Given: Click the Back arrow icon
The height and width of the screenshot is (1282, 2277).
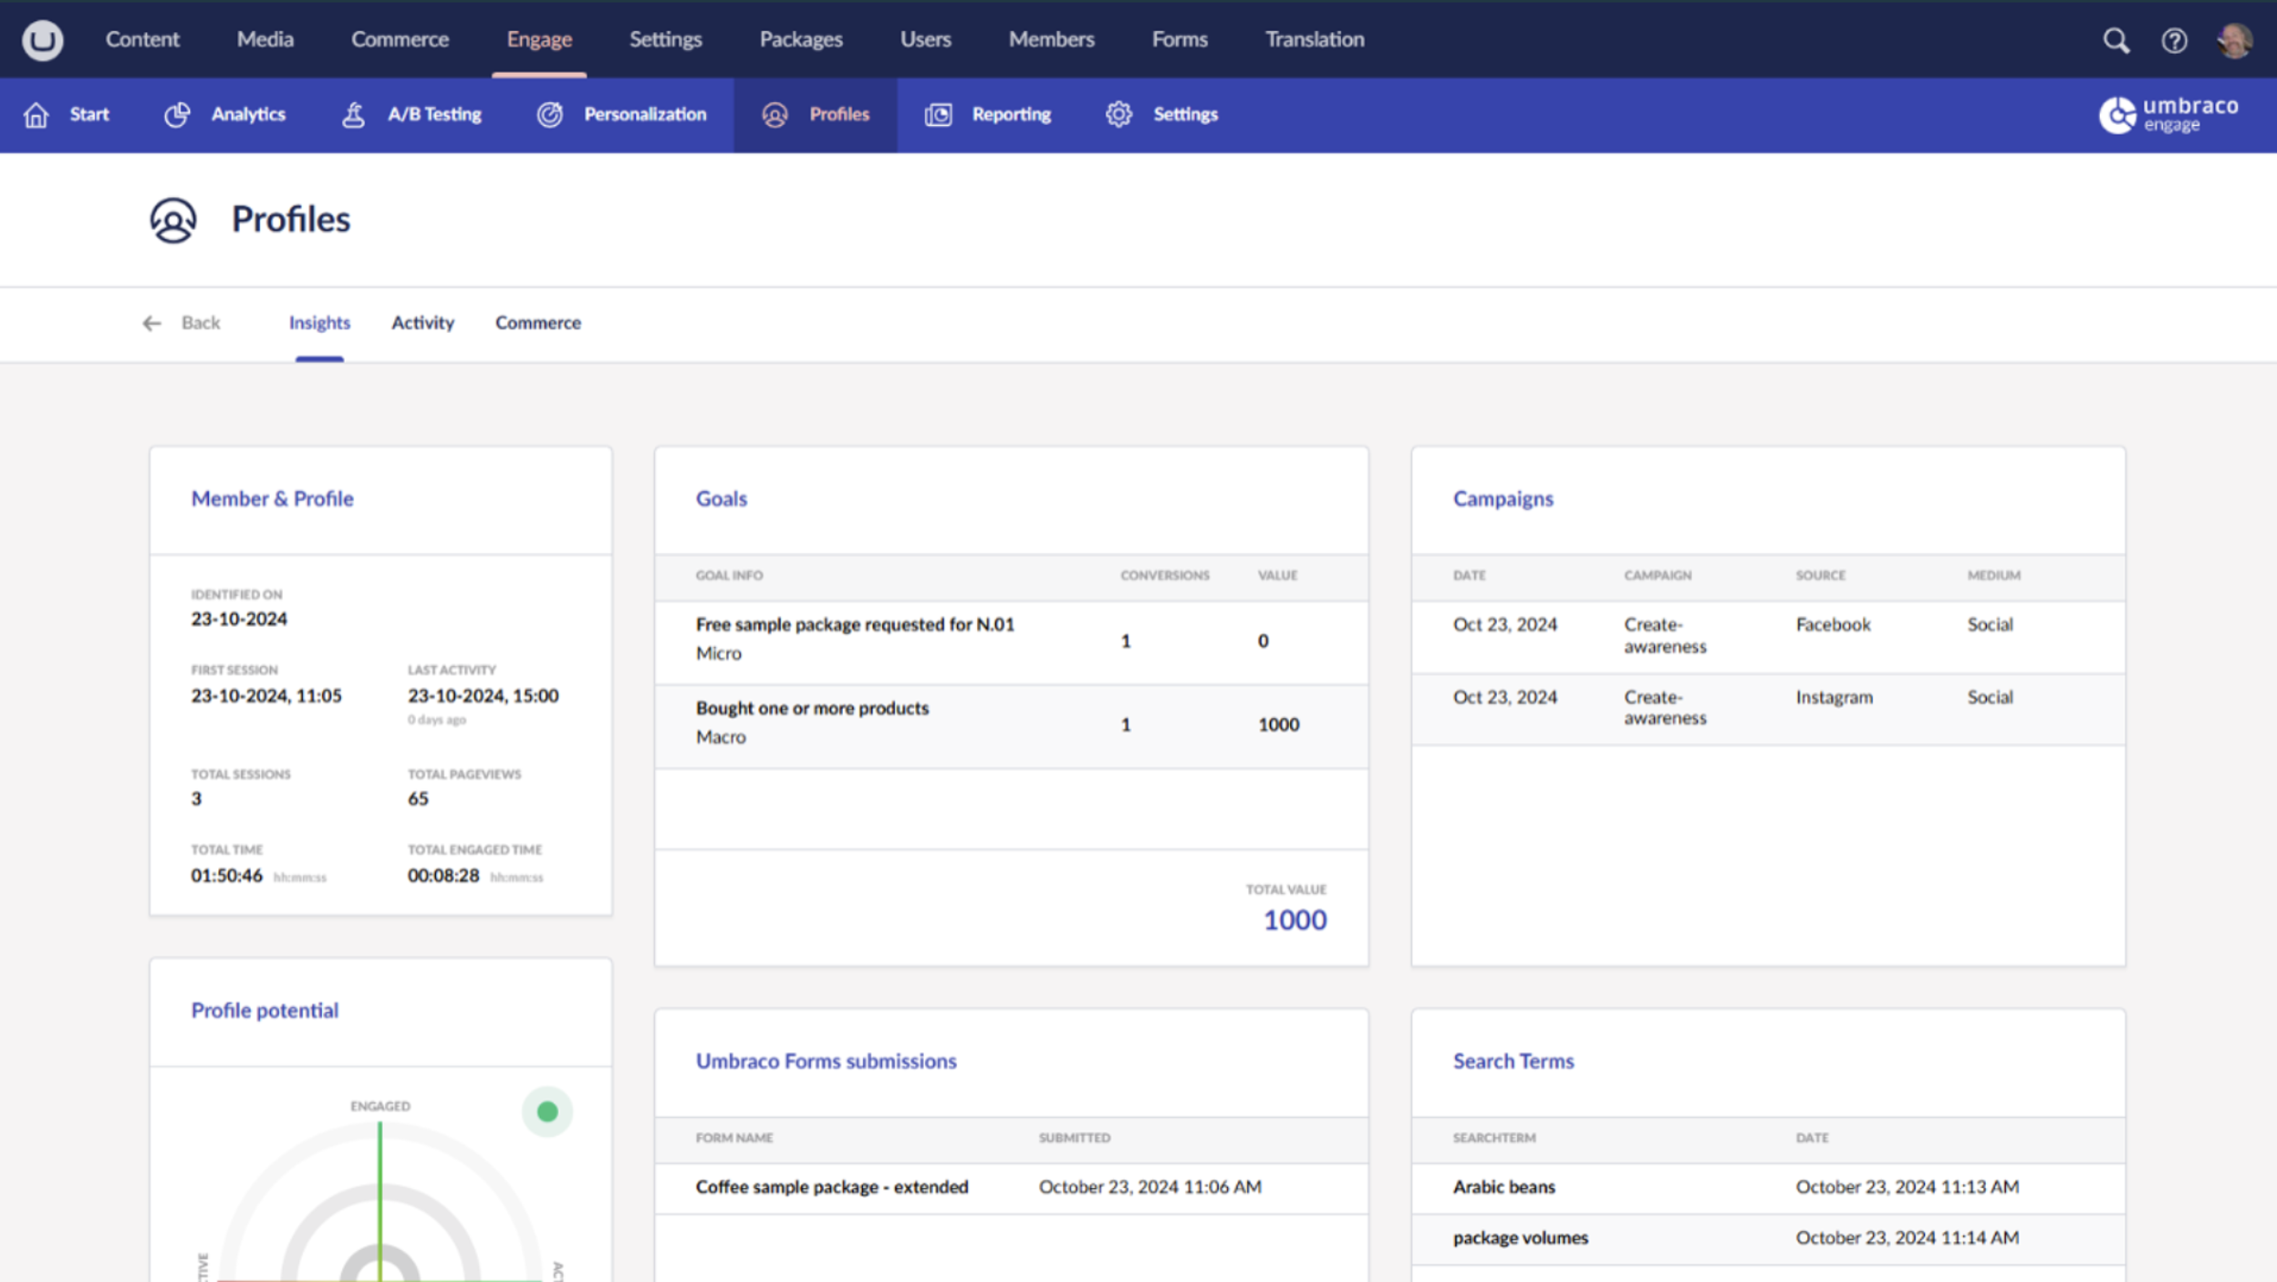Looking at the screenshot, I should (x=151, y=323).
